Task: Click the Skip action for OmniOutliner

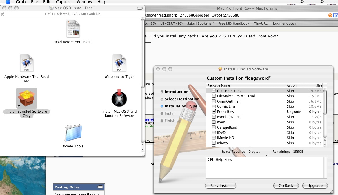Action: 290,101
